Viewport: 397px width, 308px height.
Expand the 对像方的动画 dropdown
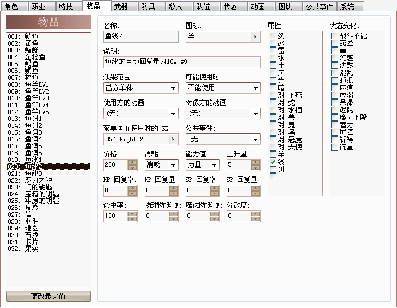[x=223, y=114]
